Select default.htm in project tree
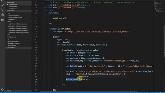 click(11, 48)
